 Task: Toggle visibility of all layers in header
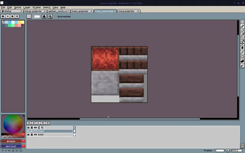tap(28, 127)
